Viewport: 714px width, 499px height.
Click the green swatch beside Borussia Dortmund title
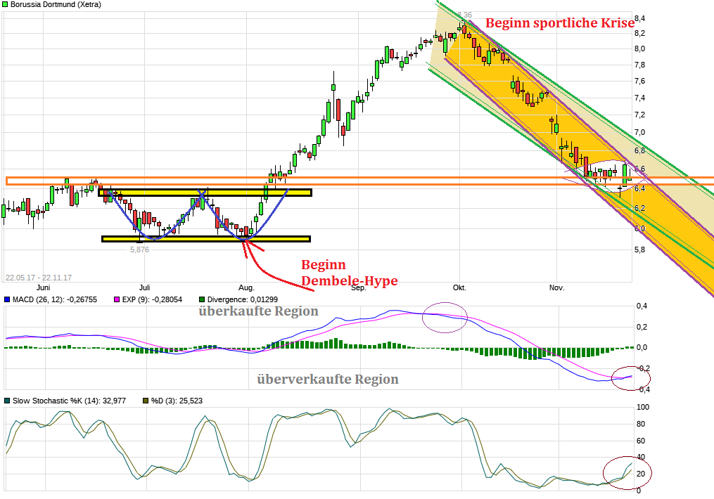pyautogui.click(x=5, y=4)
